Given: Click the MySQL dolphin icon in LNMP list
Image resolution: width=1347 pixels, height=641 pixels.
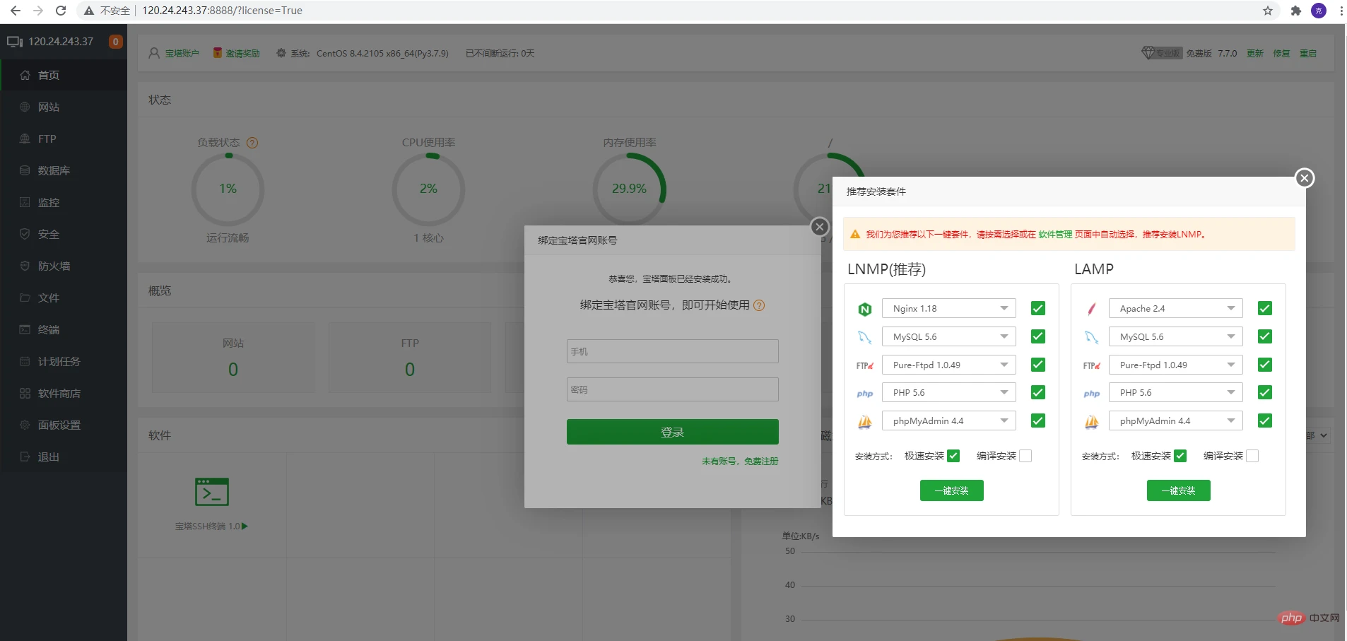Looking at the screenshot, I should (865, 337).
